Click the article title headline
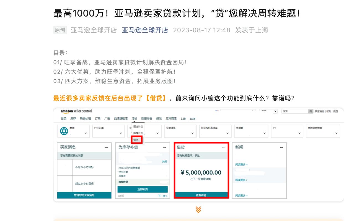The image size is (354, 221). pos(177,13)
